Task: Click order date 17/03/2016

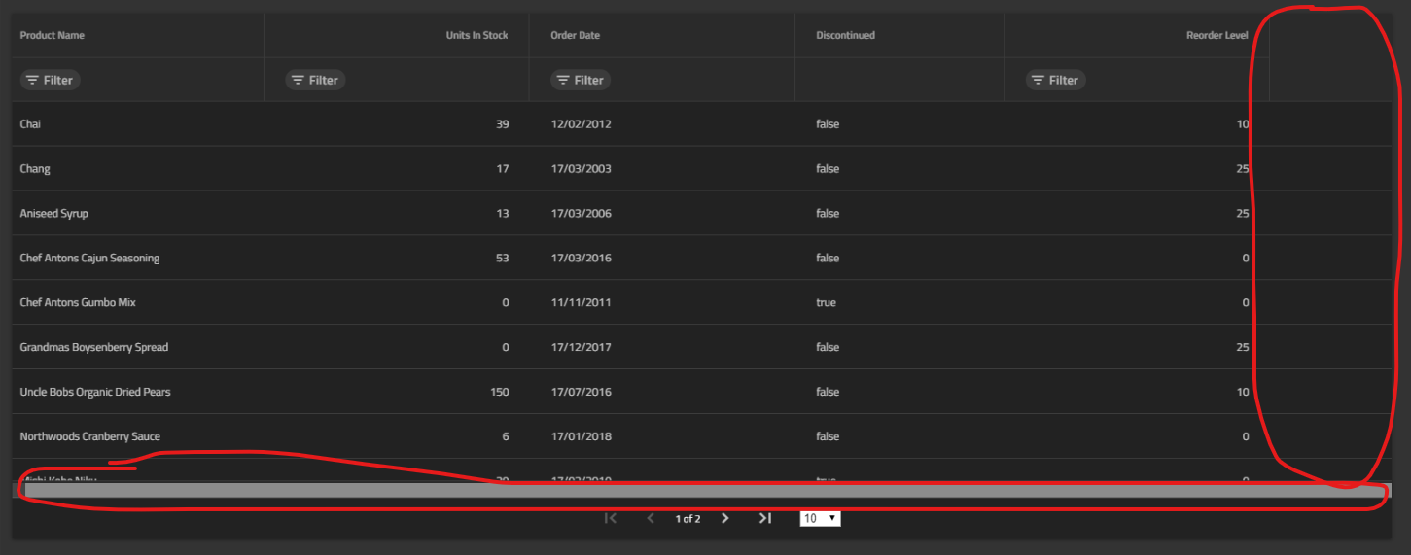Action: point(582,259)
